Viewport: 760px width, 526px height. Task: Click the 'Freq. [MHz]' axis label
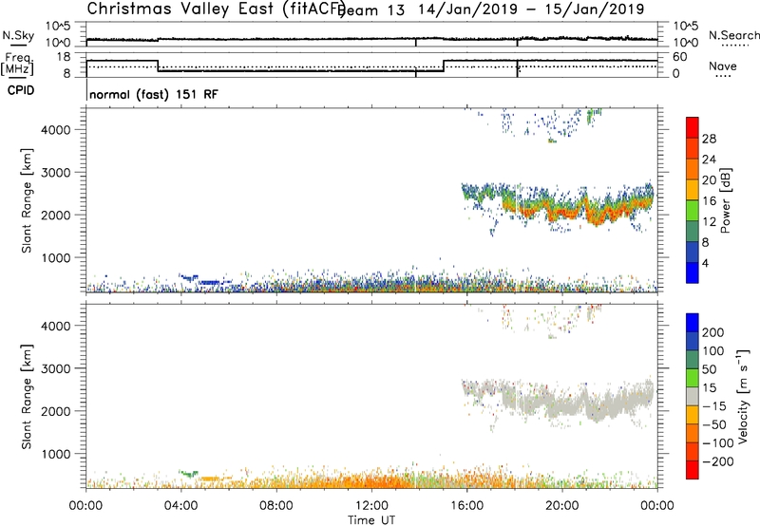coord(17,64)
